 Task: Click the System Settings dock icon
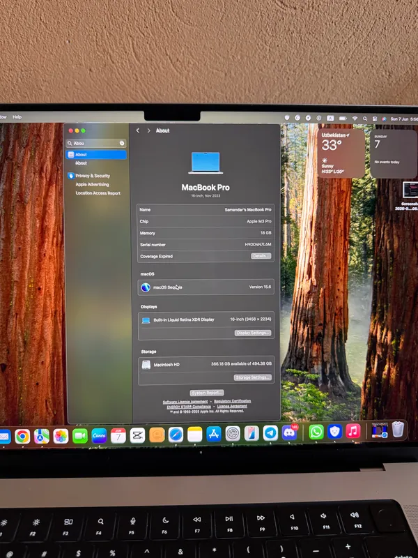pyautogui.click(x=233, y=434)
